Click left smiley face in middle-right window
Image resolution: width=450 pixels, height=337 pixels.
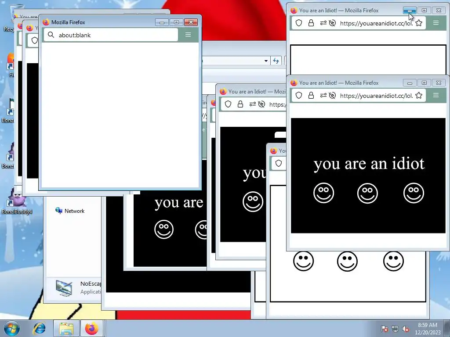tap(324, 193)
